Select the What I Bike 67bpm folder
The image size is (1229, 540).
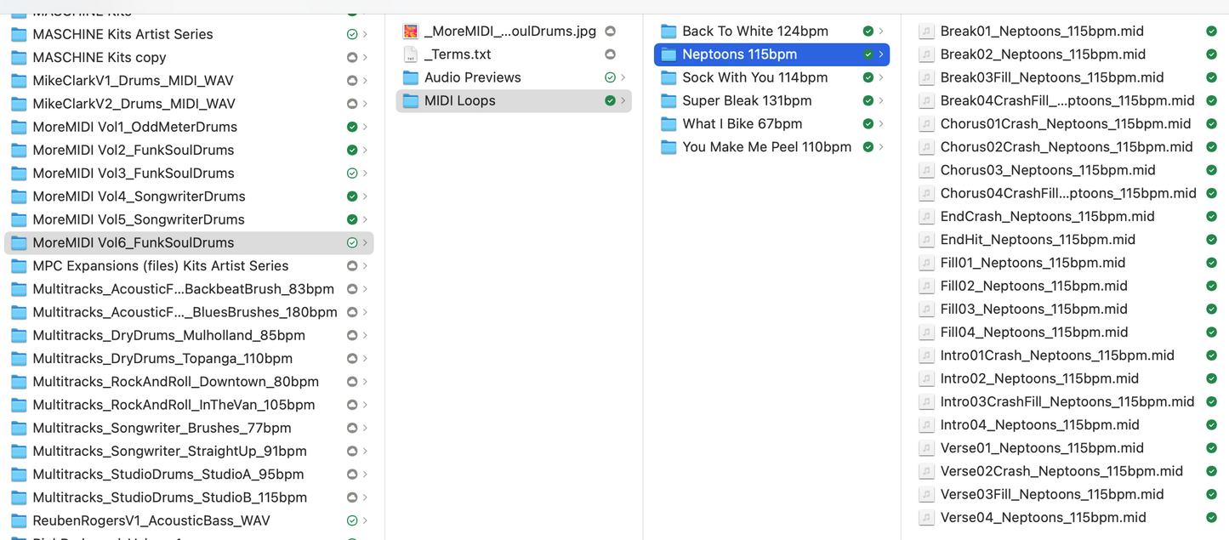742,124
